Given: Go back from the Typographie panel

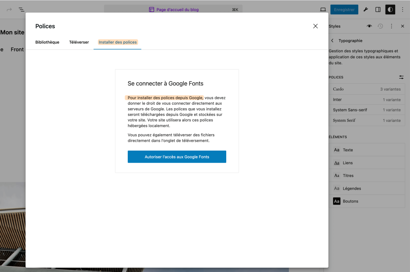Looking at the screenshot, I should coord(332,41).
